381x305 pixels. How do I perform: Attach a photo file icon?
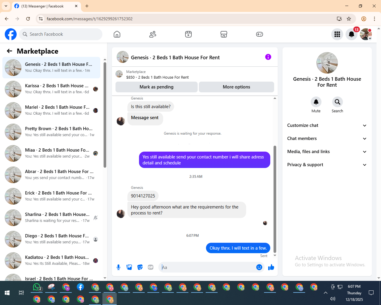pos(129,267)
